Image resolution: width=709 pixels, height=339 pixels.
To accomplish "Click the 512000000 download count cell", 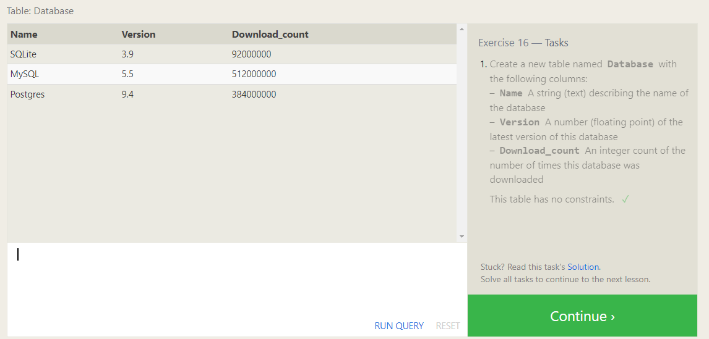I will coord(254,74).
